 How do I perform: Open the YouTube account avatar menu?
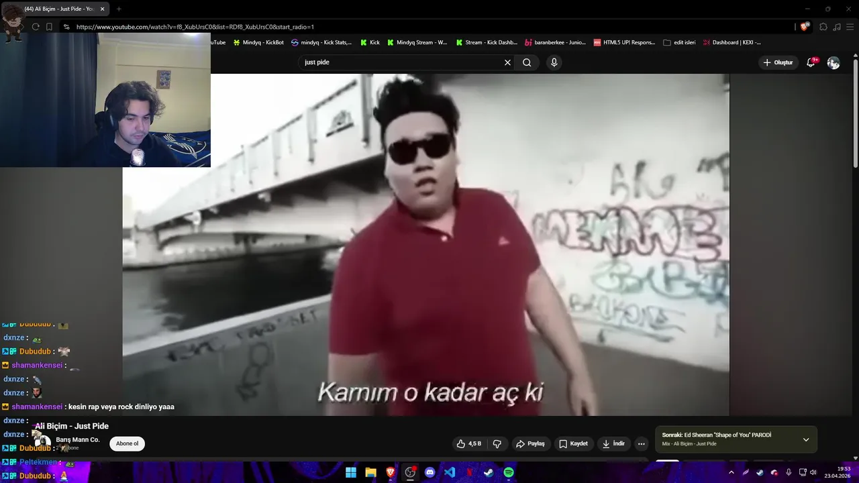833,62
